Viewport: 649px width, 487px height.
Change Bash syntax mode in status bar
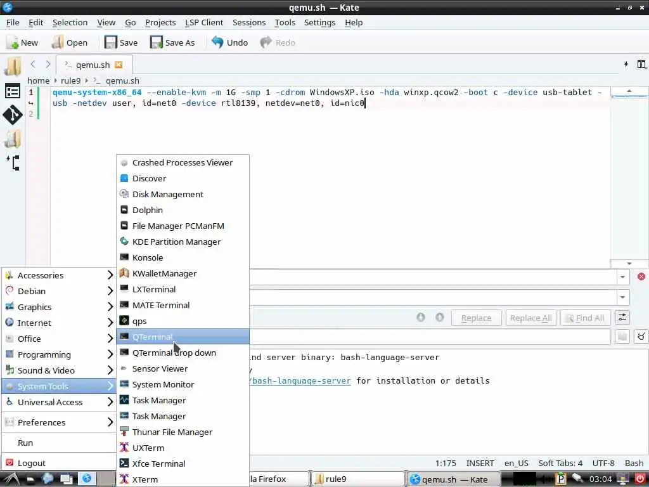click(634, 463)
